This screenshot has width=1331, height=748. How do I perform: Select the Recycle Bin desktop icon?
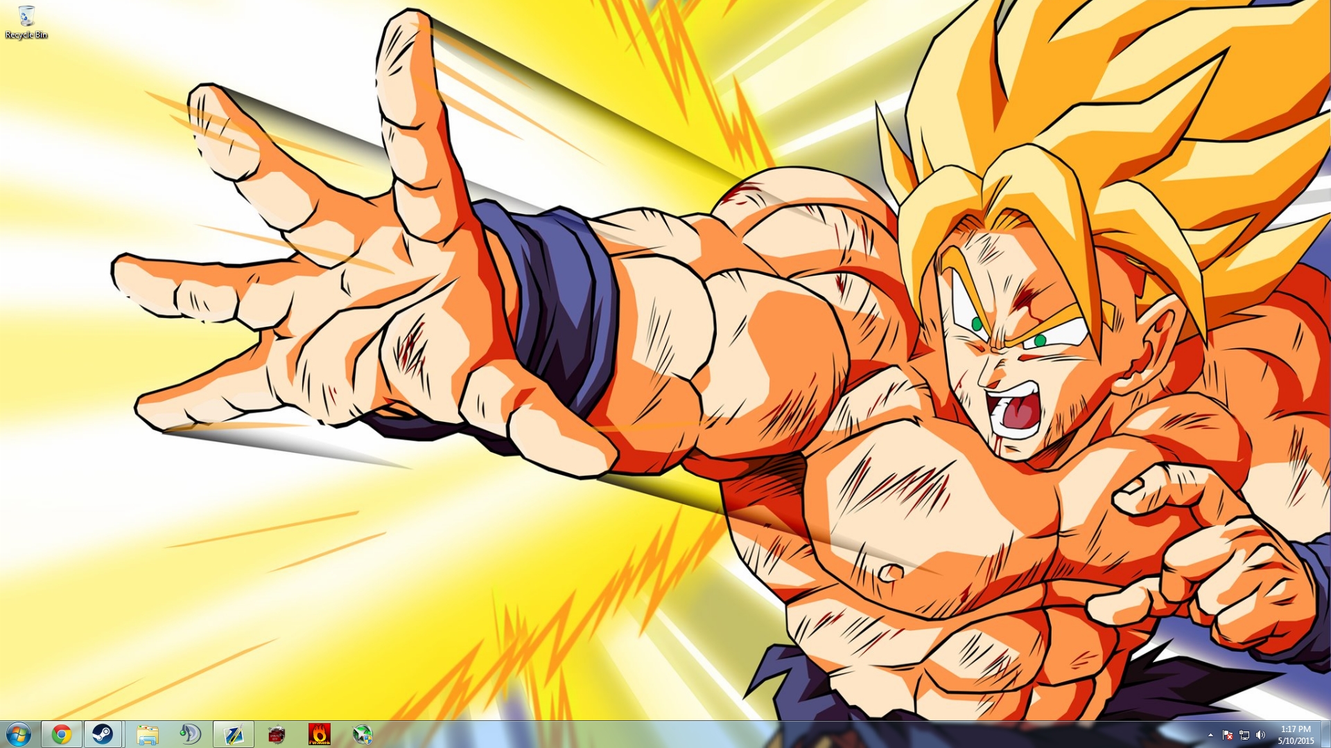tap(26, 22)
